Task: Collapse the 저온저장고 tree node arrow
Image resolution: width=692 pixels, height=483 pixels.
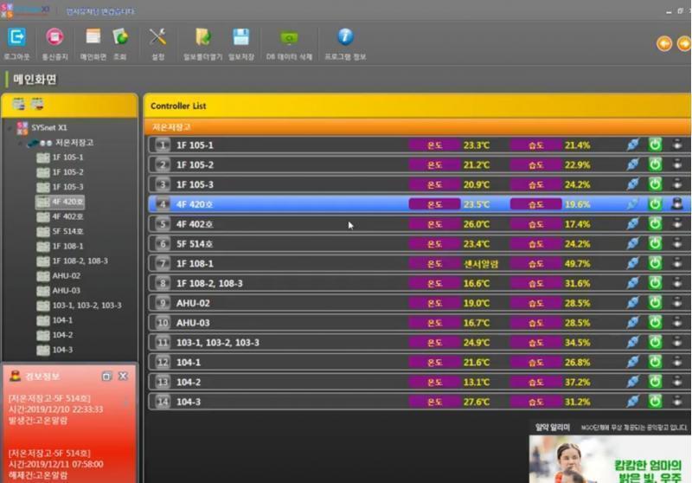Action: 20,143
